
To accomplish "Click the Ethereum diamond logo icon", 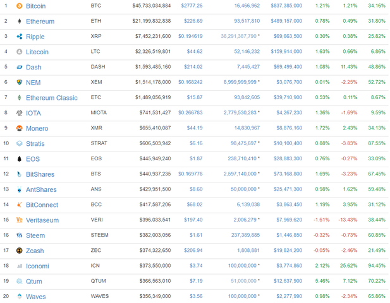I will (x=19, y=21).
